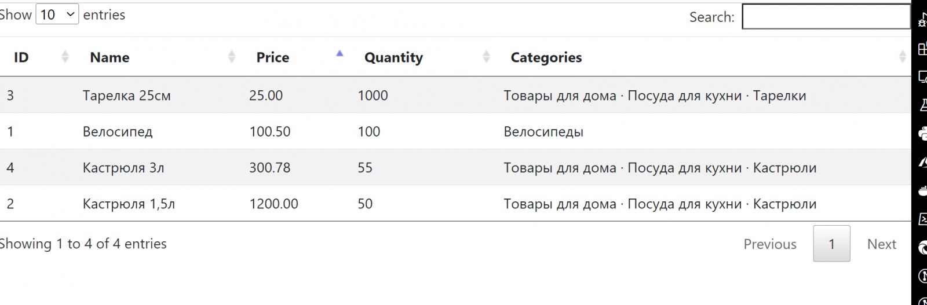Open the Testing flask icon in sidebar
Screen dimensions: 927x305
tap(923, 105)
